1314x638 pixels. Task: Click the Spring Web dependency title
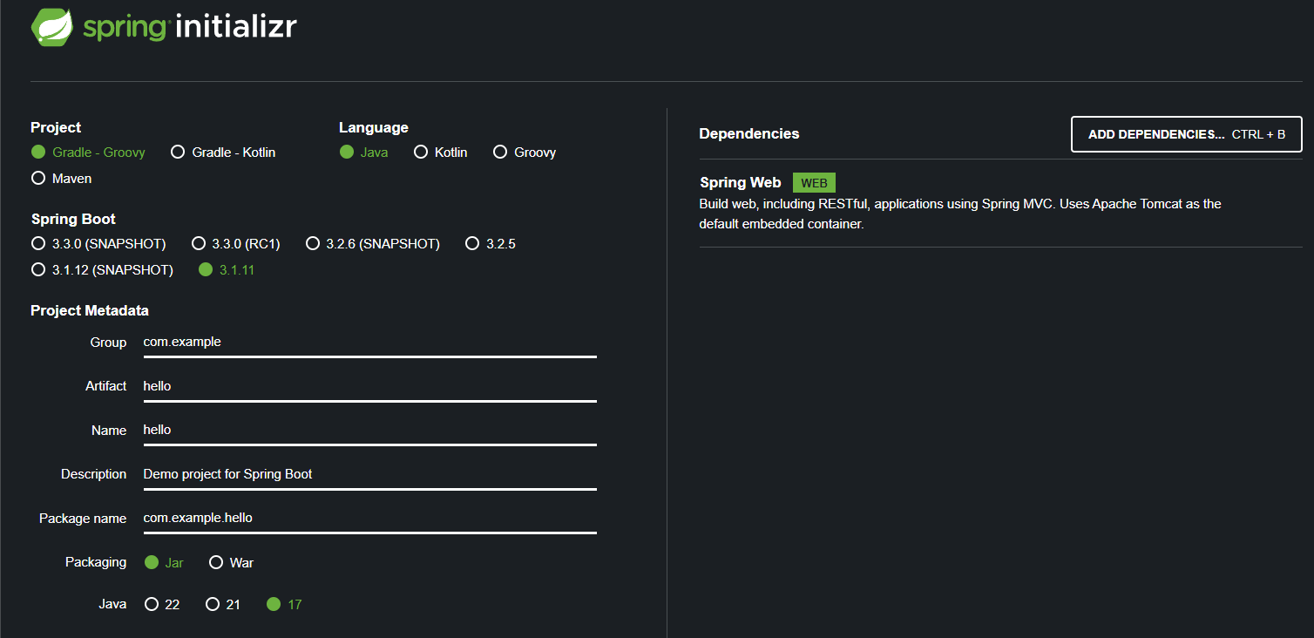[740, 182]
